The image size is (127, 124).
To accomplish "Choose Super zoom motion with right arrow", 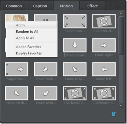I will click(x=17, y=69).
